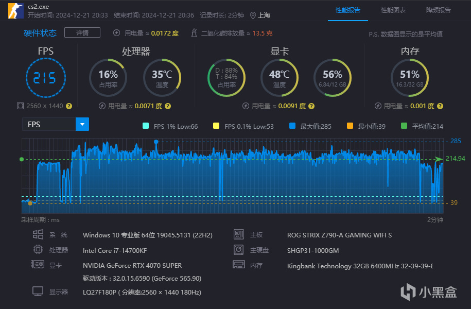Click the Shanghai location pin icon
471x309 pixels.
[253, 15]
